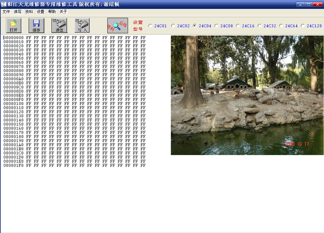Click address 000000F0 in the hex dump
324x233 pixels.
[13, 99]
